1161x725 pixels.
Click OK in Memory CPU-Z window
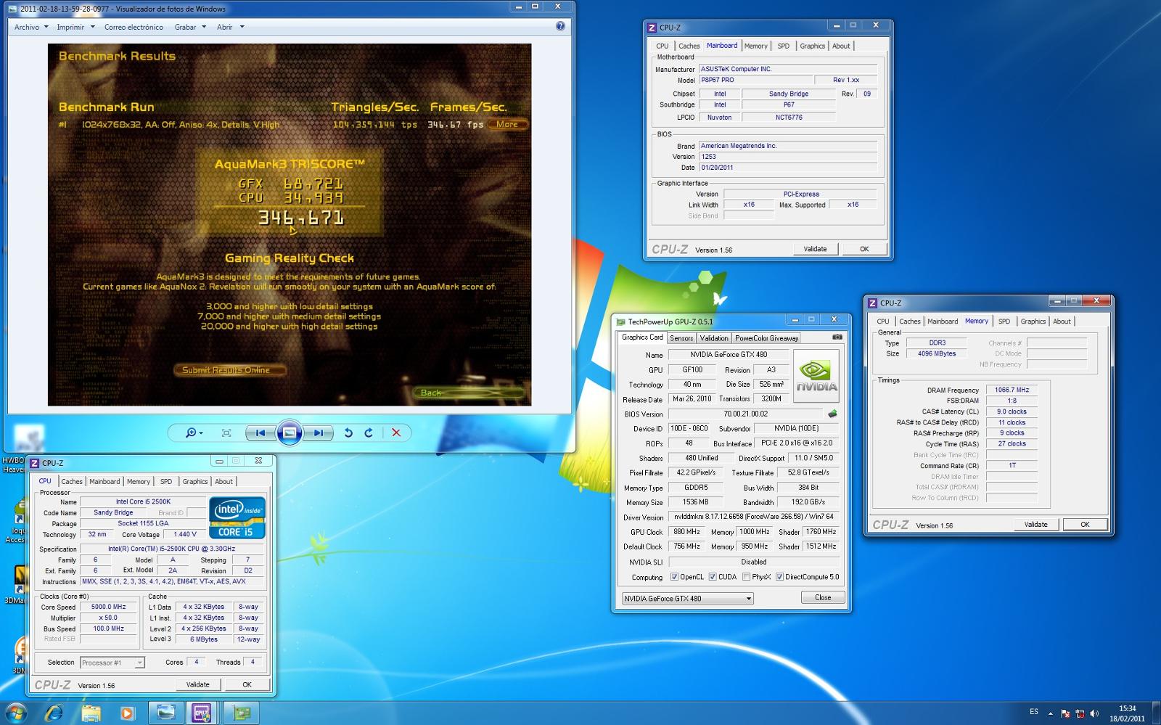coord(1085,524)
